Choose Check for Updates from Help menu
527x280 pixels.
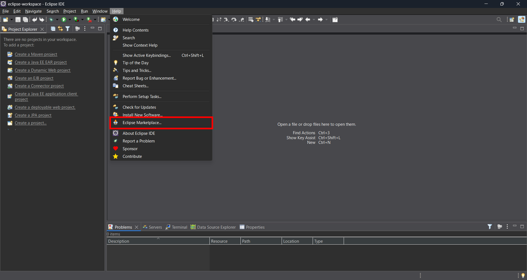139,107
